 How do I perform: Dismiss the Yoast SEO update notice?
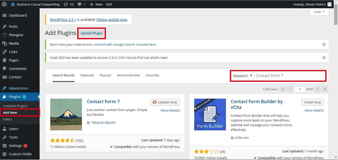pyautogui.click(x=324, y=58)
